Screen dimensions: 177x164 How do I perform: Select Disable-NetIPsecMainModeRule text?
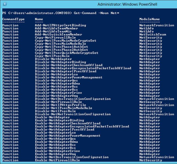[64, 108]
